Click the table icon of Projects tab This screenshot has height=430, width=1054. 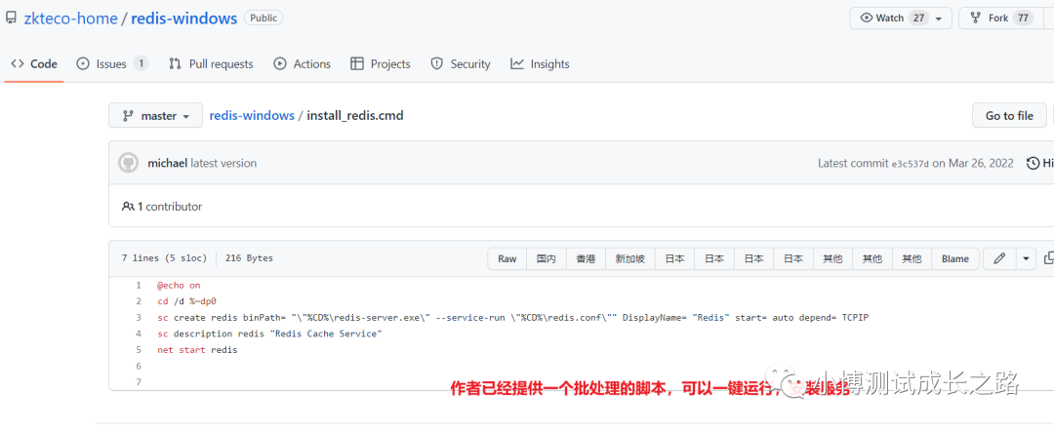point(357,63)
